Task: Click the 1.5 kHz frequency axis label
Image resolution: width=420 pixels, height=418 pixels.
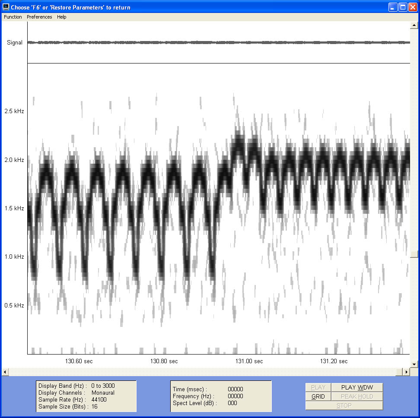Action: tap(14, 208)
